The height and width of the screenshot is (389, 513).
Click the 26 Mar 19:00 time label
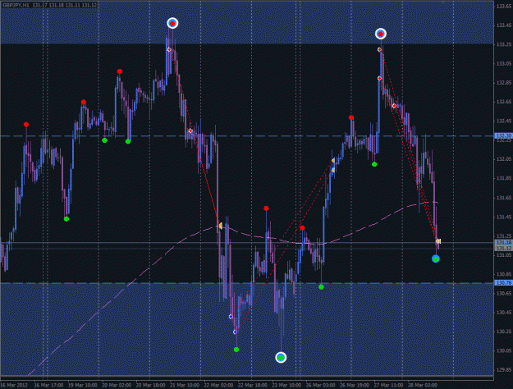click(x=355, y=385)
